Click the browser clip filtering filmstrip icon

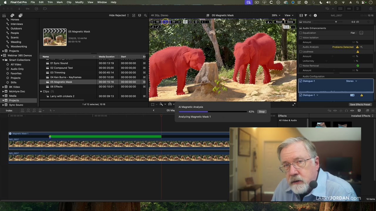(x=140, y=15)
